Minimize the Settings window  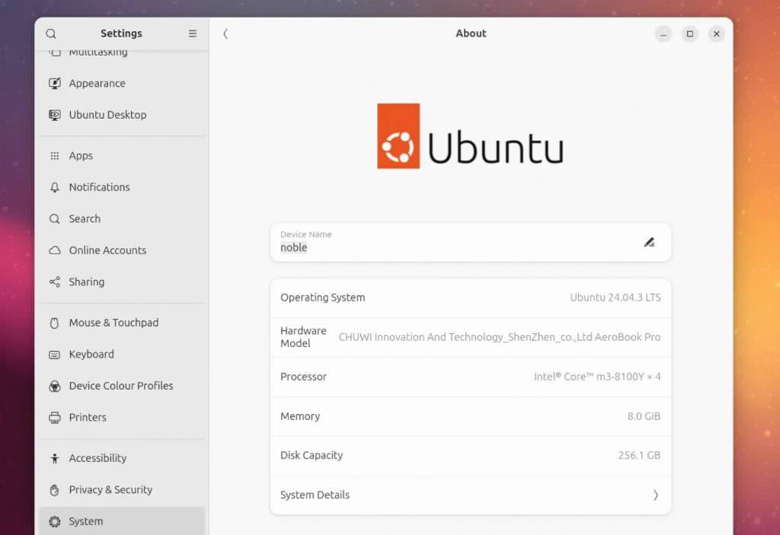[663, 33]
